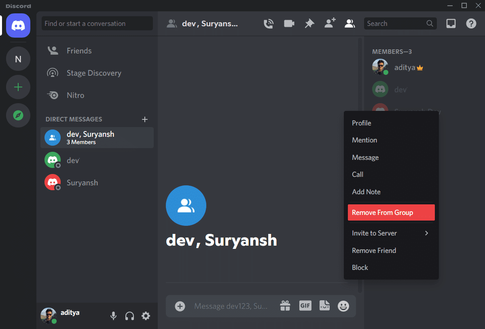
Task: Add friends to this DM group
Action: (x=330, y=23)
